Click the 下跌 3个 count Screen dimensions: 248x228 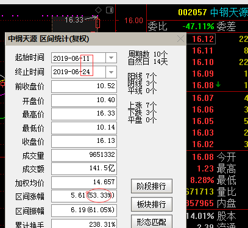coord(142,112)
